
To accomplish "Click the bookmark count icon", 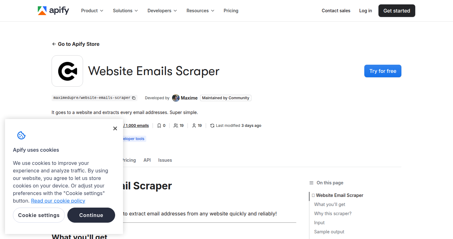I will [x=159, y=126].
